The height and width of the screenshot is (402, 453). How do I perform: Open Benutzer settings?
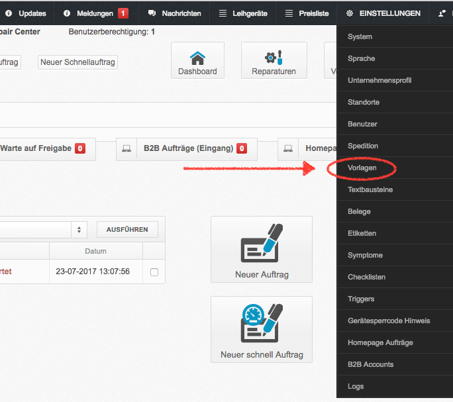pos(395,124)
